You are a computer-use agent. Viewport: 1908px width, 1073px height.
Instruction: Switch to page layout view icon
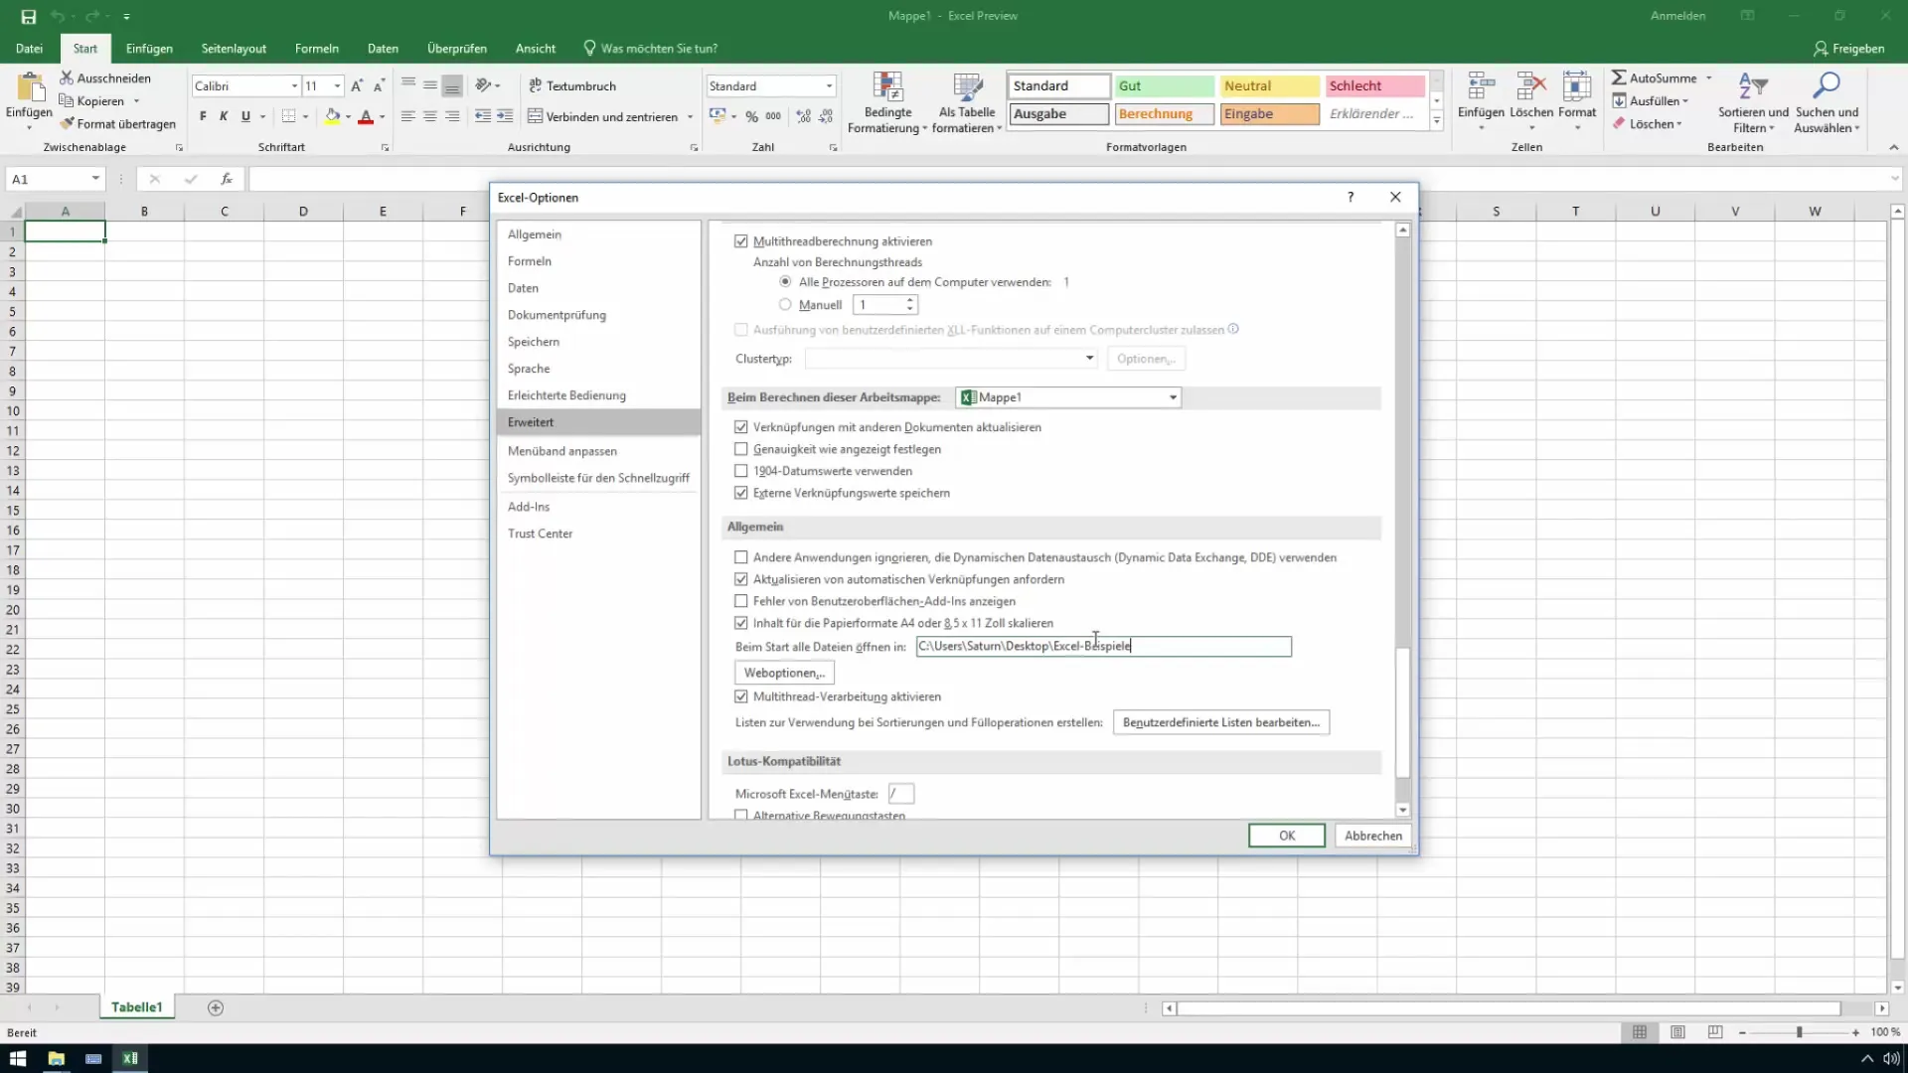(x=1677, y=1032)
